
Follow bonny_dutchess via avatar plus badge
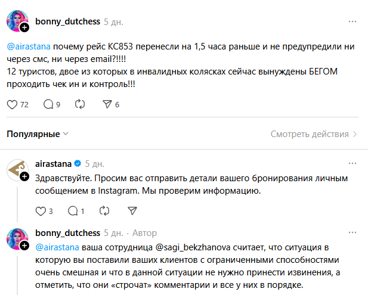(x=24, y=27)
